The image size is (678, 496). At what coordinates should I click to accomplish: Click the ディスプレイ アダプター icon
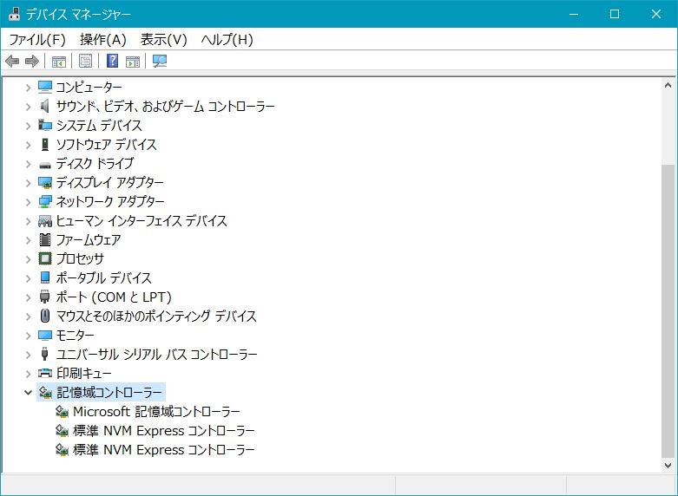45,183
